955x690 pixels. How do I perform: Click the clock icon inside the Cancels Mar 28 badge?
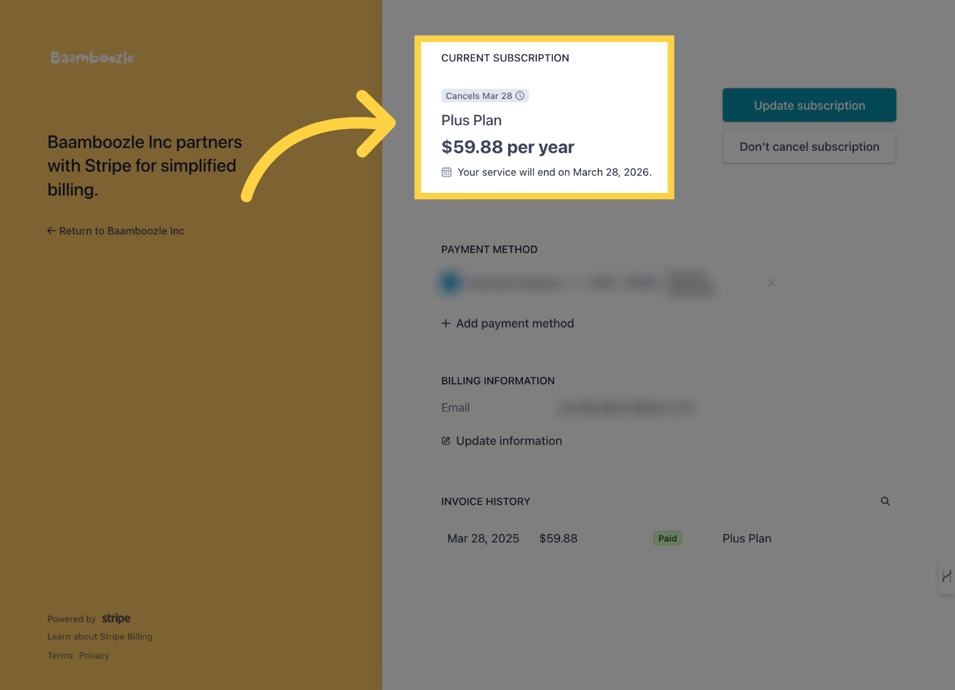[520, 95]
